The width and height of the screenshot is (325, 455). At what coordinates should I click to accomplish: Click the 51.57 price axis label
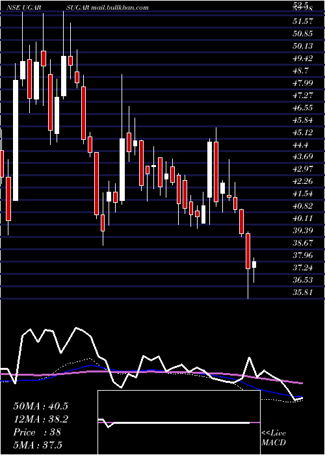pos(303,21)
